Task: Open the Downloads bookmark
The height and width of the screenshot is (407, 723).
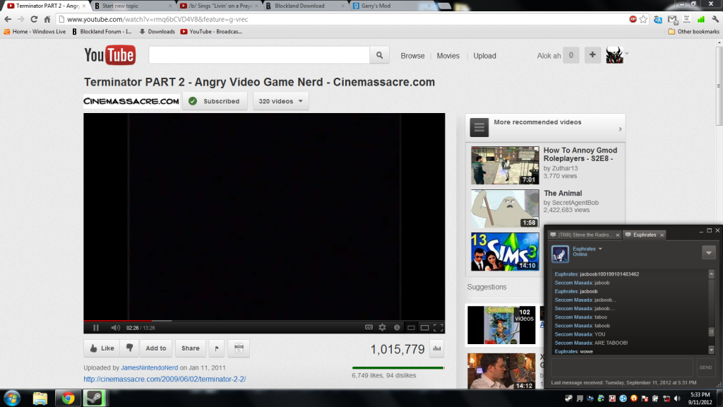Action: [157, 31]
